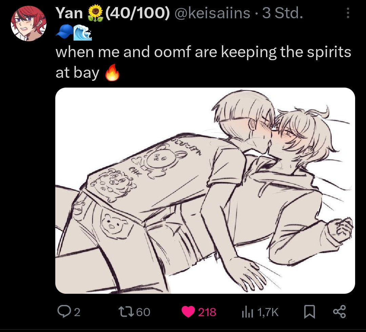This screenshot has width=366, height=332.
Task: Open the share icon
Action: tap(340, 312)
